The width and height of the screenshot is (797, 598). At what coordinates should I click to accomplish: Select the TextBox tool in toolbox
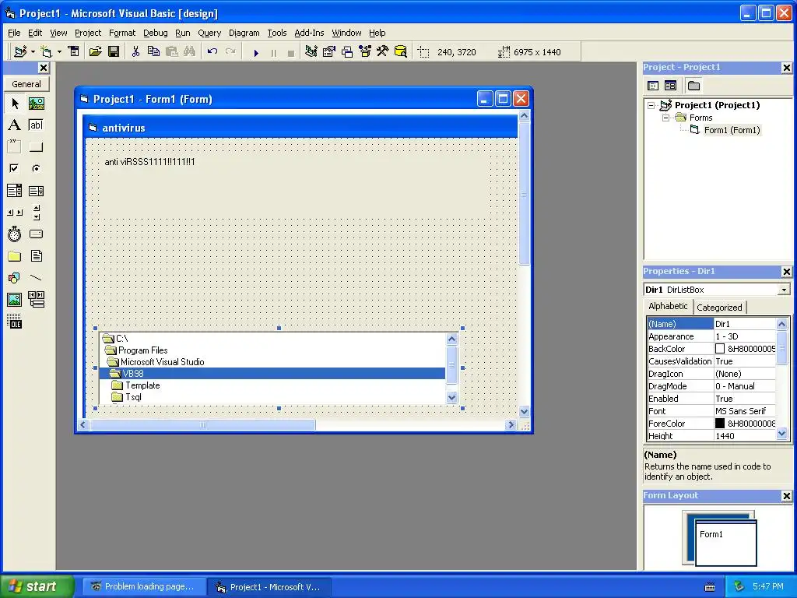36,125
